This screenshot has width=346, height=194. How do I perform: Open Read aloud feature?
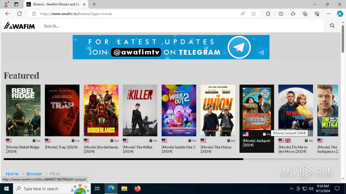(x=243, y=14)
